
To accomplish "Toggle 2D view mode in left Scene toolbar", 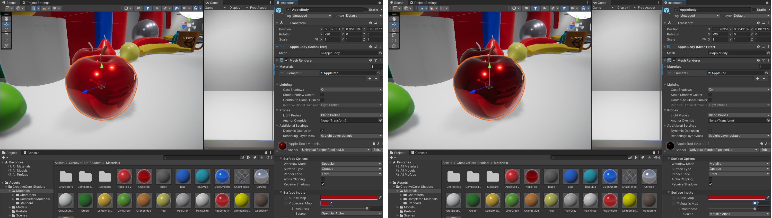I will coord(138,8).
